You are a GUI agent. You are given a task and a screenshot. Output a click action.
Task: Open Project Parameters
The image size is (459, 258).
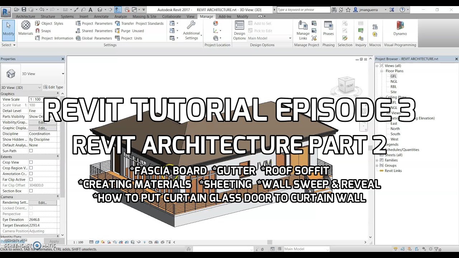tap(94, 23)
